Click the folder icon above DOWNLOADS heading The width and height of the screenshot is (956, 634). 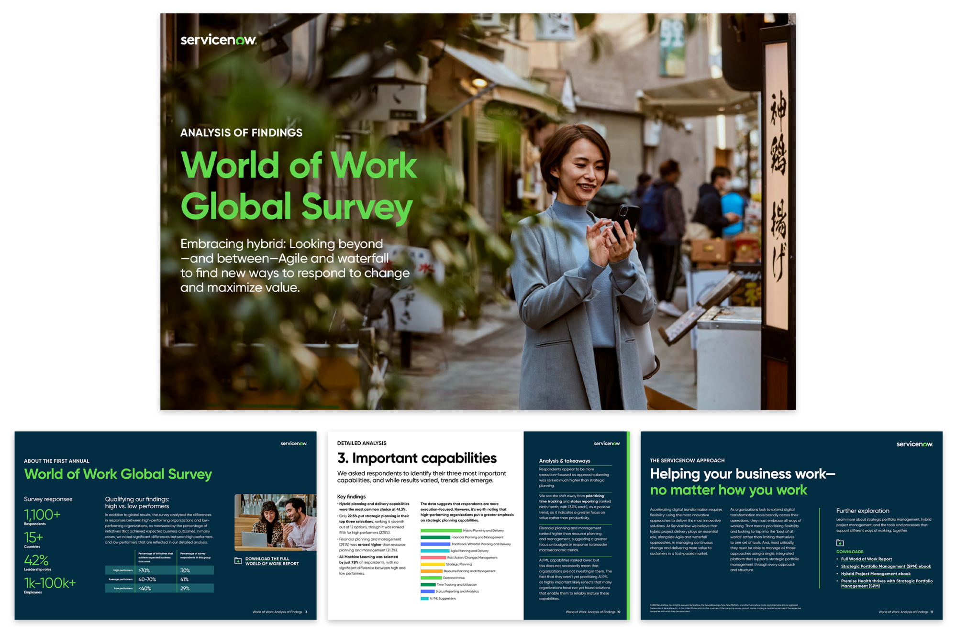click(840, 543)
